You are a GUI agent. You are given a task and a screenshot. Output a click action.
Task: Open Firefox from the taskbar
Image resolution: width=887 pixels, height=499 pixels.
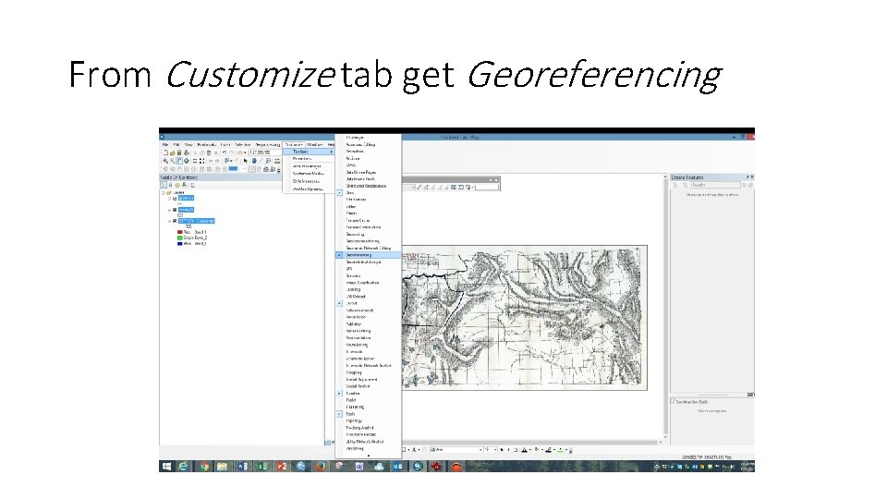[x=321, y=466]
